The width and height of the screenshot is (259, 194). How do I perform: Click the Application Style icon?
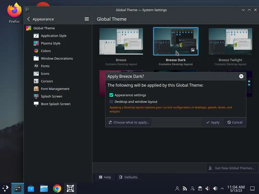[x=36, y=36]
